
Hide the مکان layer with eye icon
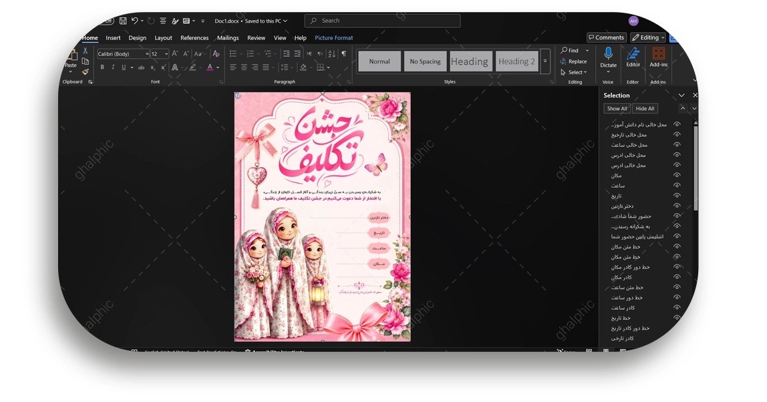click(677, 175)
